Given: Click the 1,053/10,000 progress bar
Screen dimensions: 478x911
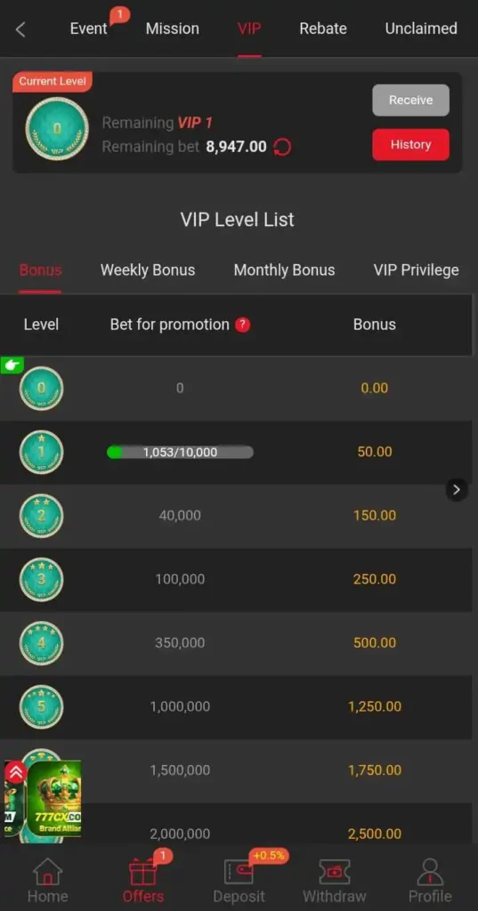Looking at the screenshot, I should pos(180,452).
